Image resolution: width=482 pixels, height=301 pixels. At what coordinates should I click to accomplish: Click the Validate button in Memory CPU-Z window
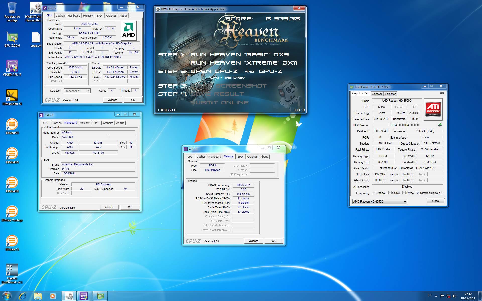253,241
